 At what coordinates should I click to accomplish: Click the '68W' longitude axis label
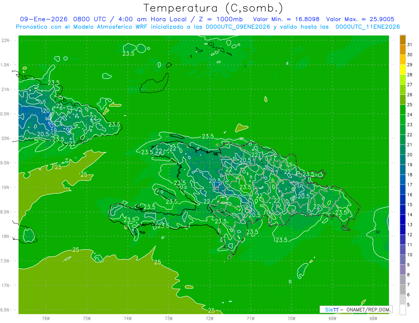pyautogui.click(x=373, y=318)
